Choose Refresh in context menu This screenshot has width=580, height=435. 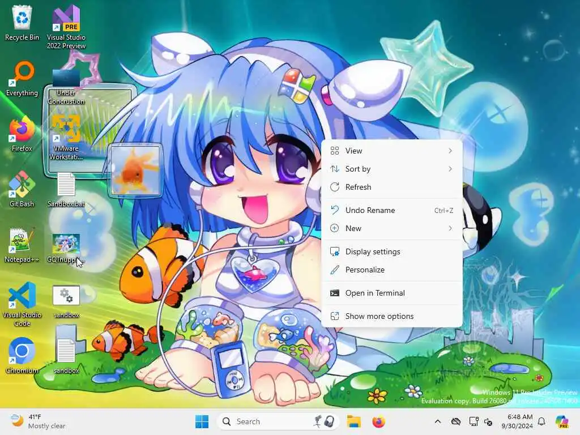point(392,187)
